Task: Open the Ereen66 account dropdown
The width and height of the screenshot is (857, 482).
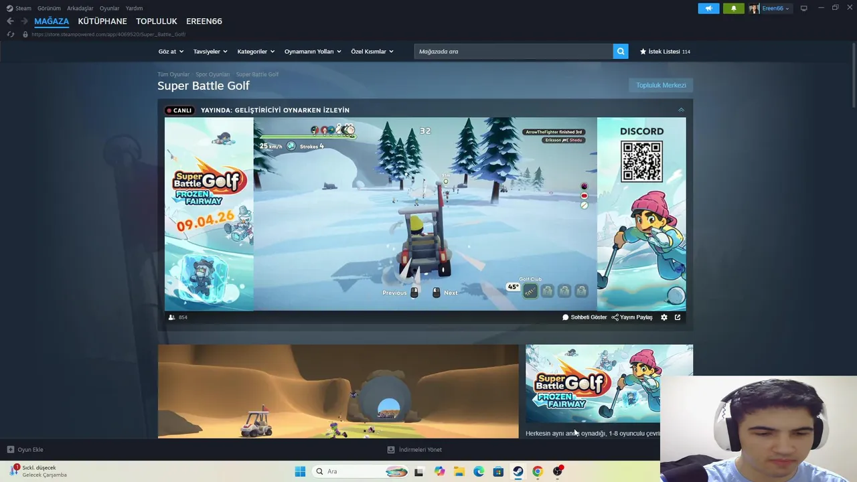Action: [775, 8]
